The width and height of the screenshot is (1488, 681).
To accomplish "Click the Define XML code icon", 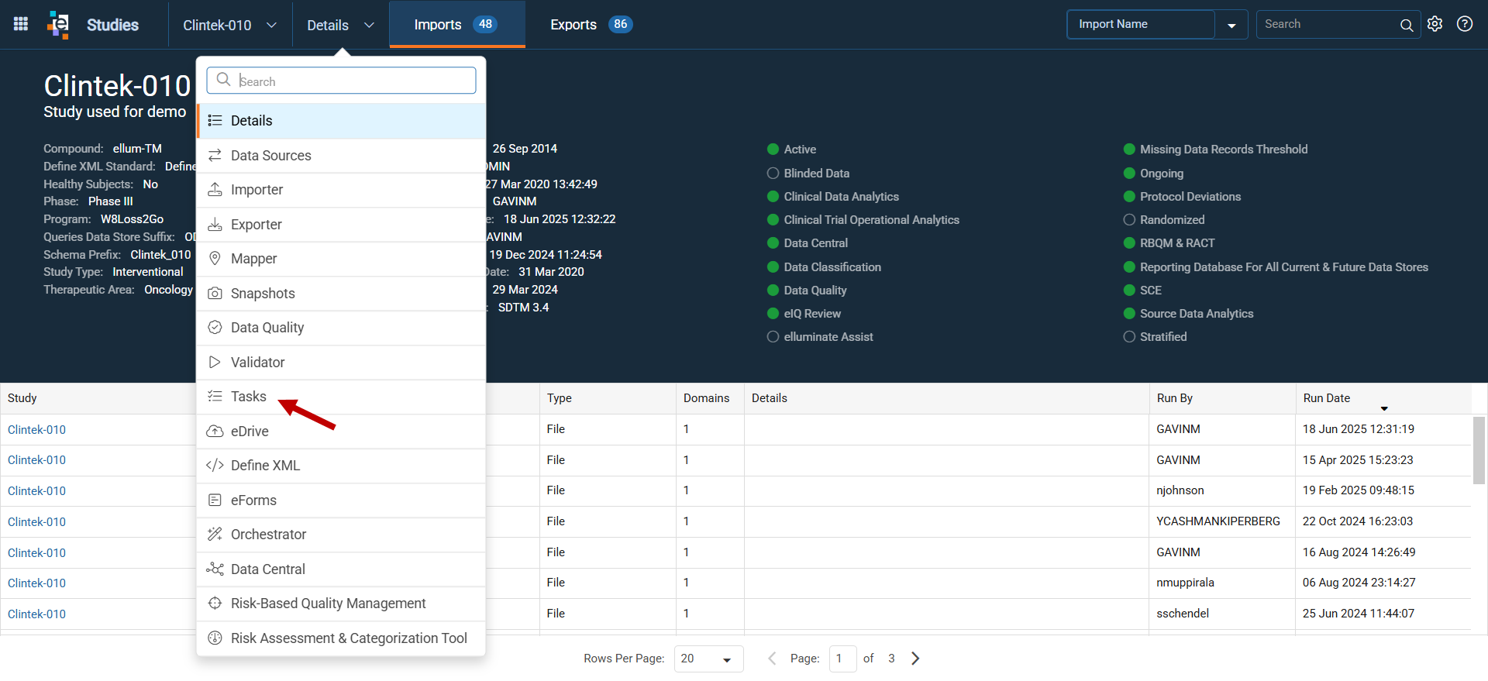I will tap(215, 466).
